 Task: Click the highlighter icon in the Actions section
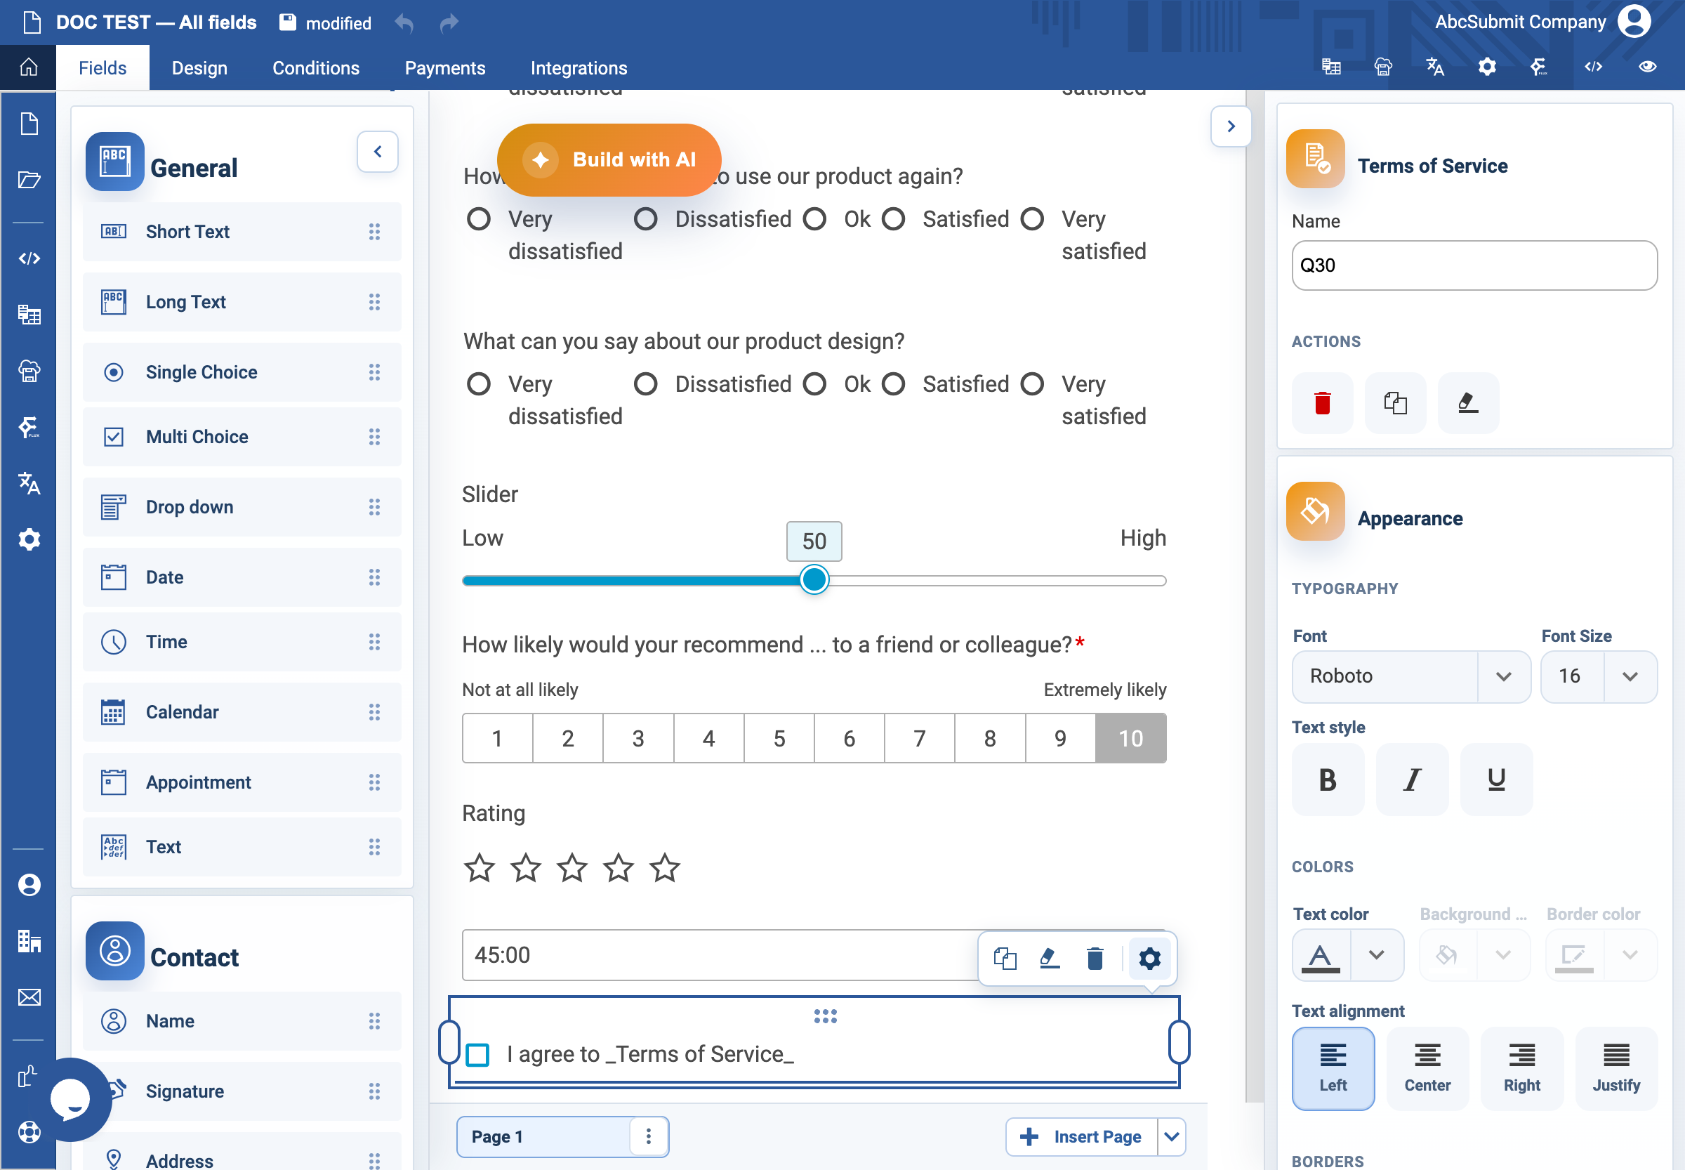[x=1467, y=403]
